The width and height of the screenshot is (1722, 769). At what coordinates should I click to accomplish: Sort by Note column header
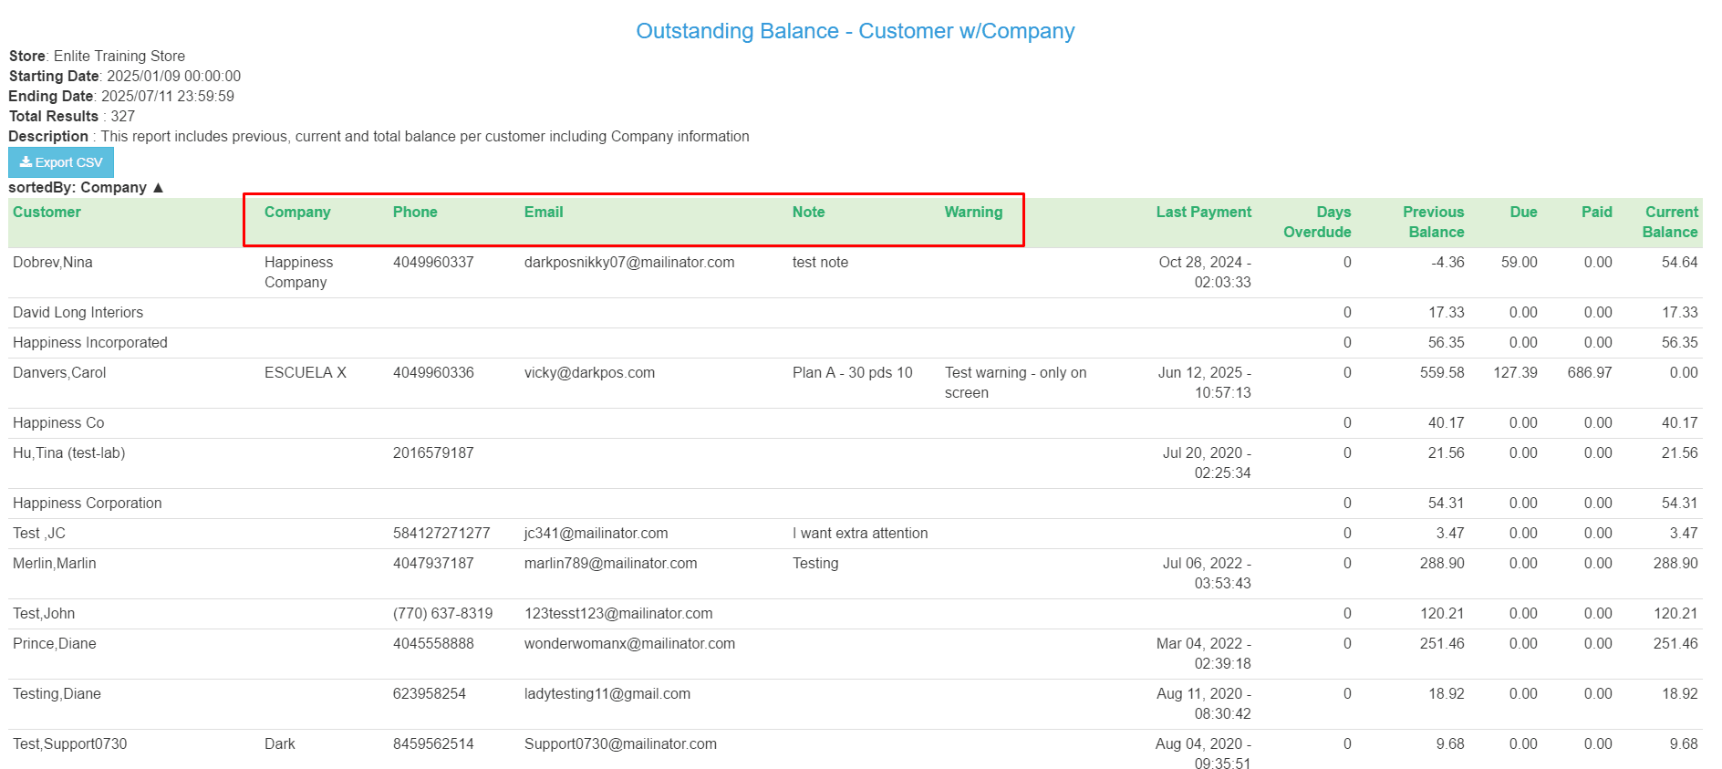point(808,212)
